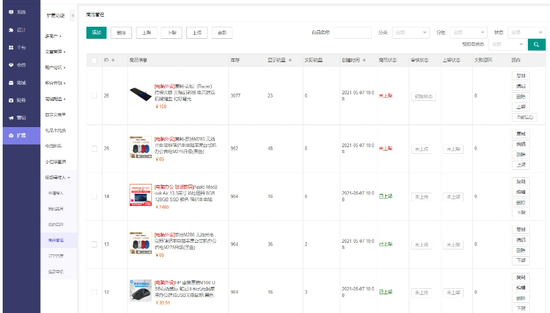Open 会员 in the dark sidebar
Screen dimensions: 550x313
21,65
